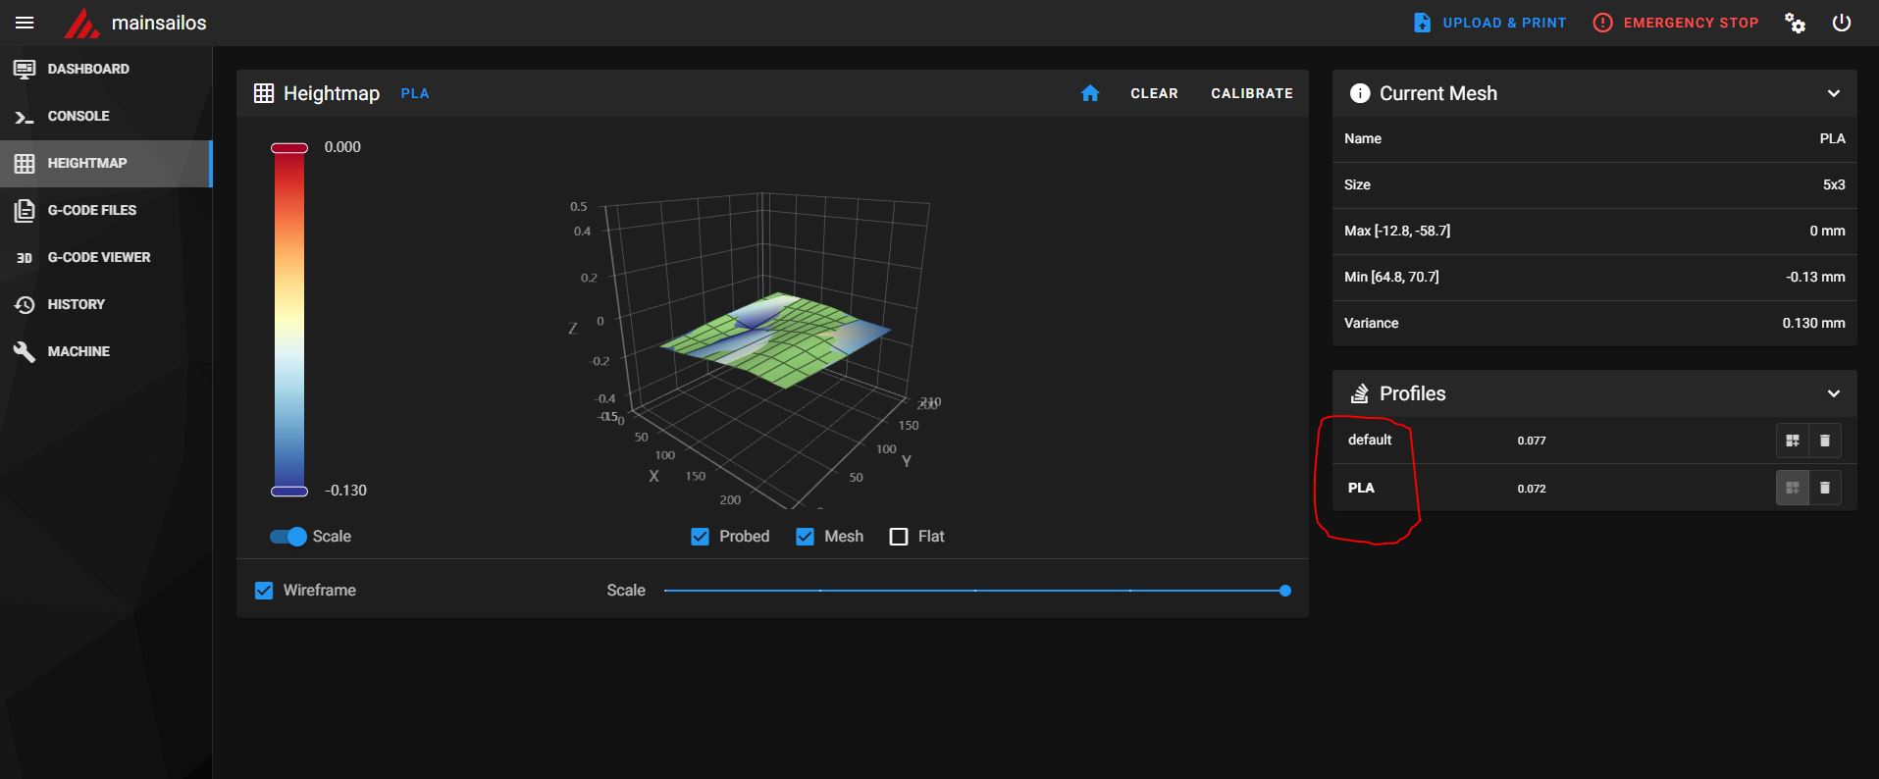Load the default mesh profile icon
This screenshot has width=1879, height=779.
pyautogui.click(x=1792, y=441)
